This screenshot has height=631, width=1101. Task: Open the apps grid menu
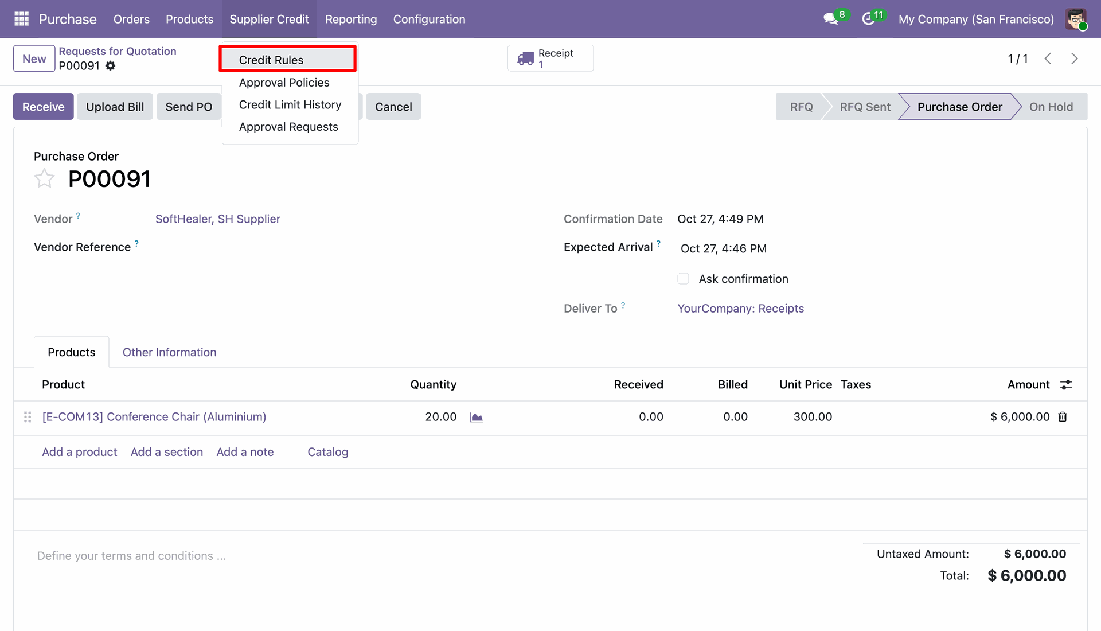pyautogui.click(x=21, y=19)
